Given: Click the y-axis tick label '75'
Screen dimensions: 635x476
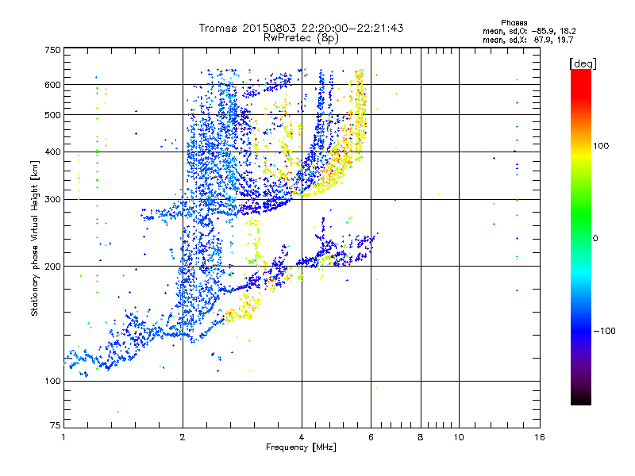Looking at the screenshot, I should pyautogui.click(x=56, y=425).
